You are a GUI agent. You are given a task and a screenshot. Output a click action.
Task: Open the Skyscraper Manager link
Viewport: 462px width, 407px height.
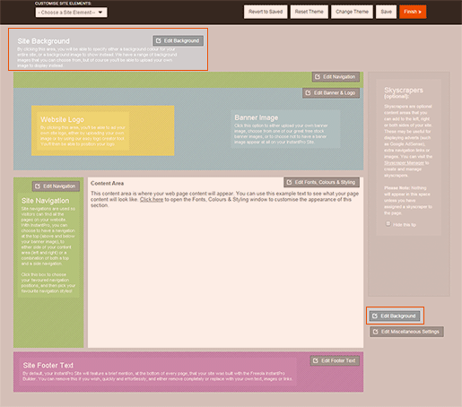pos(404,163)
